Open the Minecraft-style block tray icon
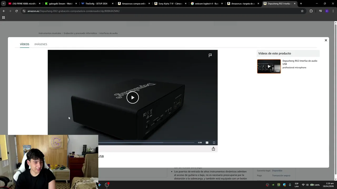This screenshot has height=189, width=337. (x=279, y=185)
